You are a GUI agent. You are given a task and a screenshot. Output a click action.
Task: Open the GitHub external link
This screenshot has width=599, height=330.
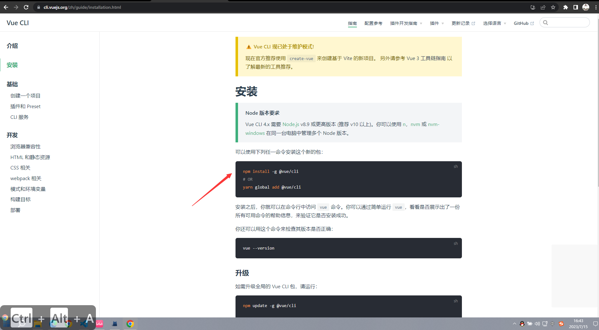(x=524, y=23)
